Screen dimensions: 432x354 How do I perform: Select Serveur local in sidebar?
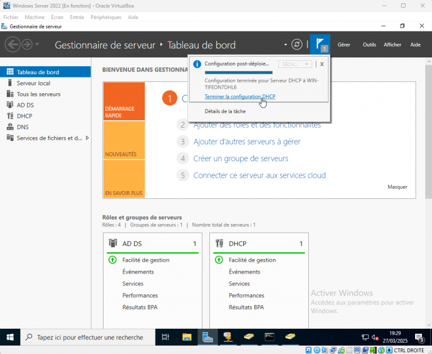pos(33,83)
